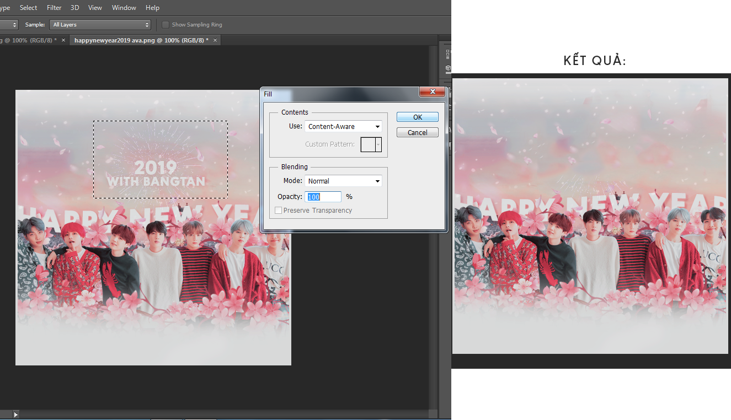Click the '2019' text inside the selection
This screenshot has width=731, height=420.
pos(156,167)
